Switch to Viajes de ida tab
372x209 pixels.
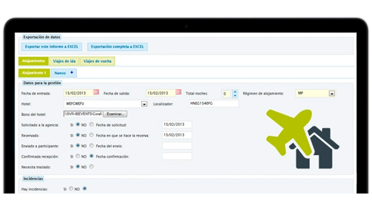pos(64,61)
